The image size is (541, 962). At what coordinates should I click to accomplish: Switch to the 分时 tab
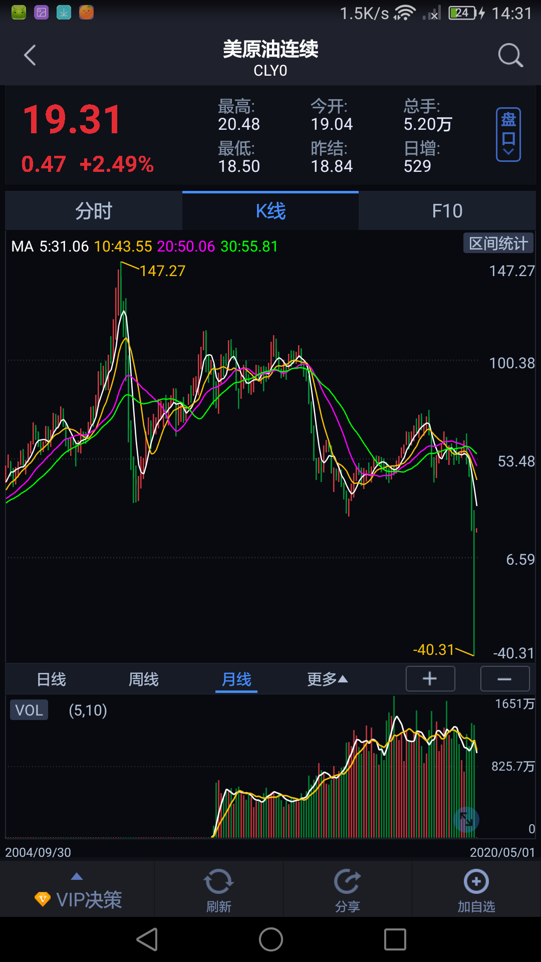pyautogui.click(x=94, y=211)
